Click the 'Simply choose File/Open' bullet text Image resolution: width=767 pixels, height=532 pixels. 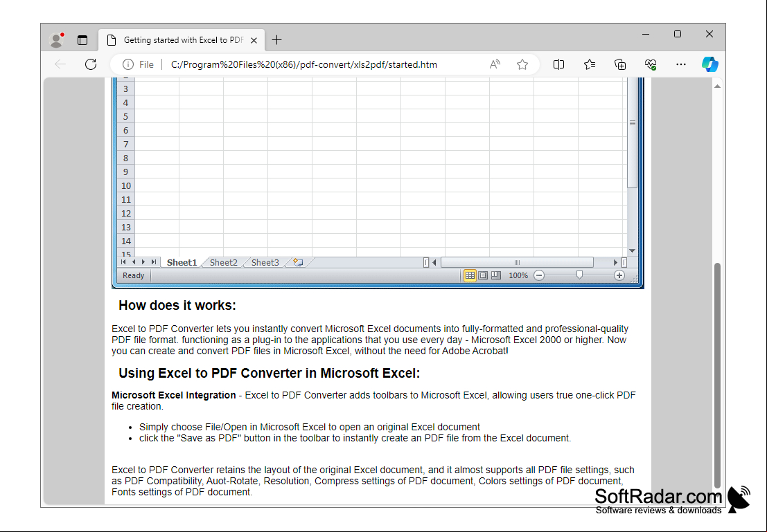click(x=310, y=427)
